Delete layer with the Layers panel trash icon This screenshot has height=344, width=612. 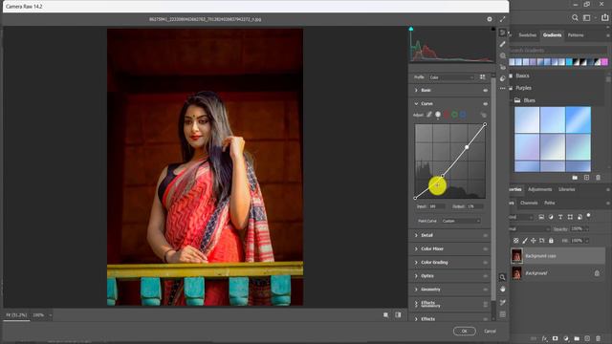pos(598,338)
